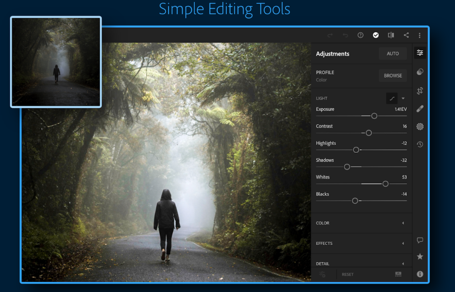Open the comments speech bubble icon
The image size is (455, 292).
(420, 241)
